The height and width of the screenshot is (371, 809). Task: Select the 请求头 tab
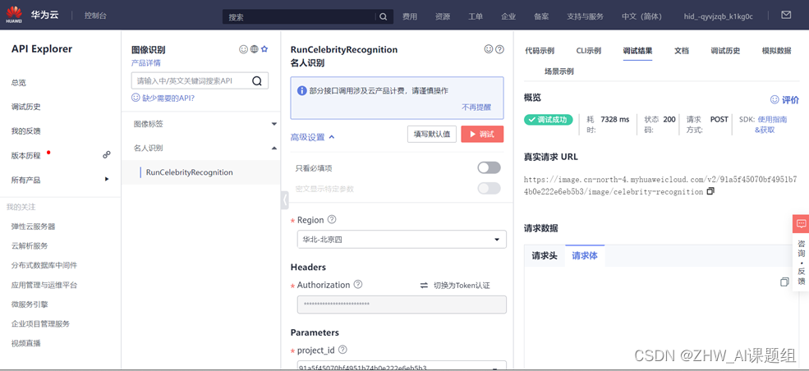point(545,255)
